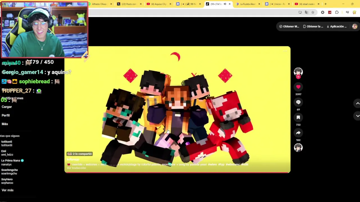
Task: Click chat username HUFFER_27
Action: click(x=17, y=91)
